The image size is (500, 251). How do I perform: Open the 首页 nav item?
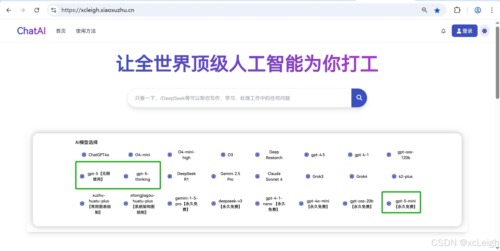pyautogui.click(x=61, y=31)
